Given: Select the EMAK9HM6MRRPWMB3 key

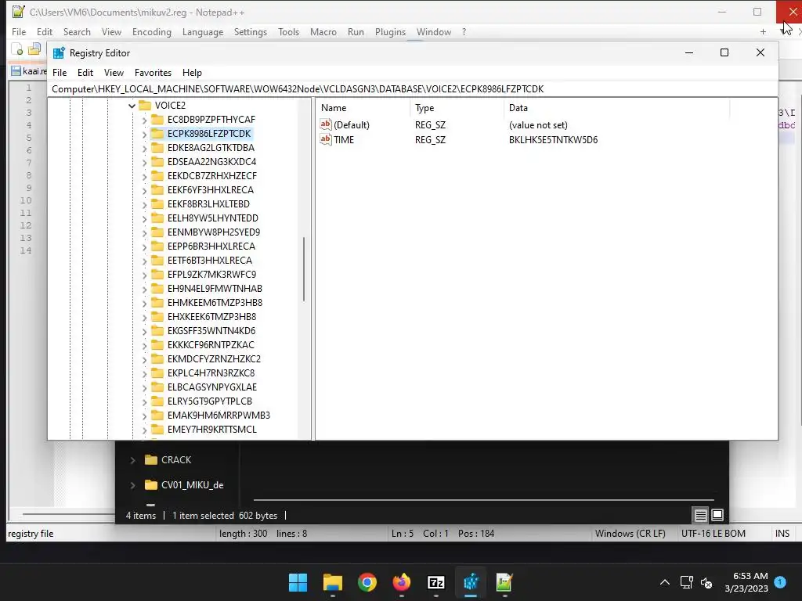Looking at the screenshot, I should coord(219,415).
